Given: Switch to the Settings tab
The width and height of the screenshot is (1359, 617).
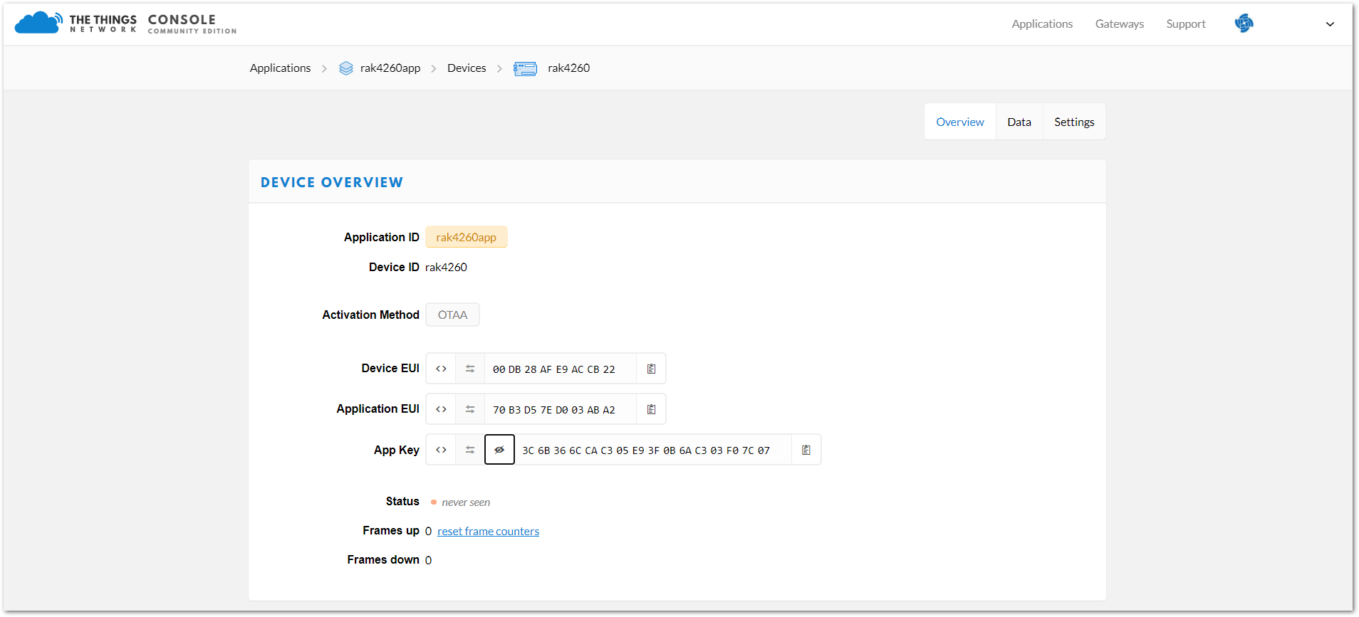Looking at the screenshot, I should click(x=1074, y=122).
